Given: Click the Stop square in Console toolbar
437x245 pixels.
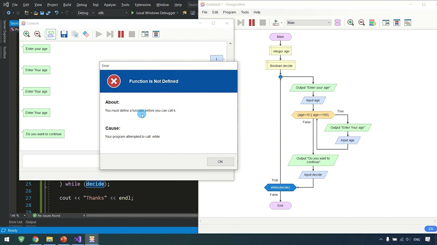Looking at the screenshot, I should pyautogui.click(x=132, y=34).
